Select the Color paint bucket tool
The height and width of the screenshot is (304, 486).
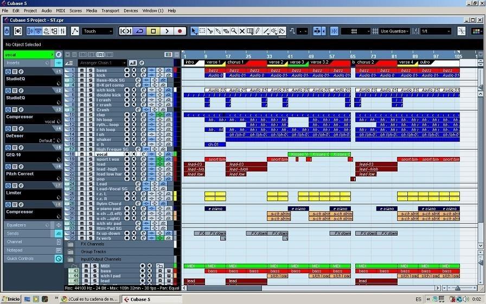coord(282,31)
